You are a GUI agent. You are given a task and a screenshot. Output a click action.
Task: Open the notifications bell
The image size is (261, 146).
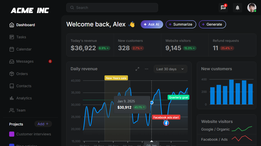pos(238,8)
